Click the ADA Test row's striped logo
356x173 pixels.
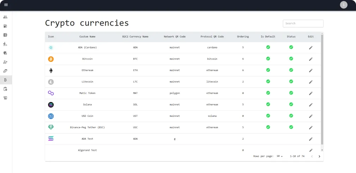tap(51, 139)
